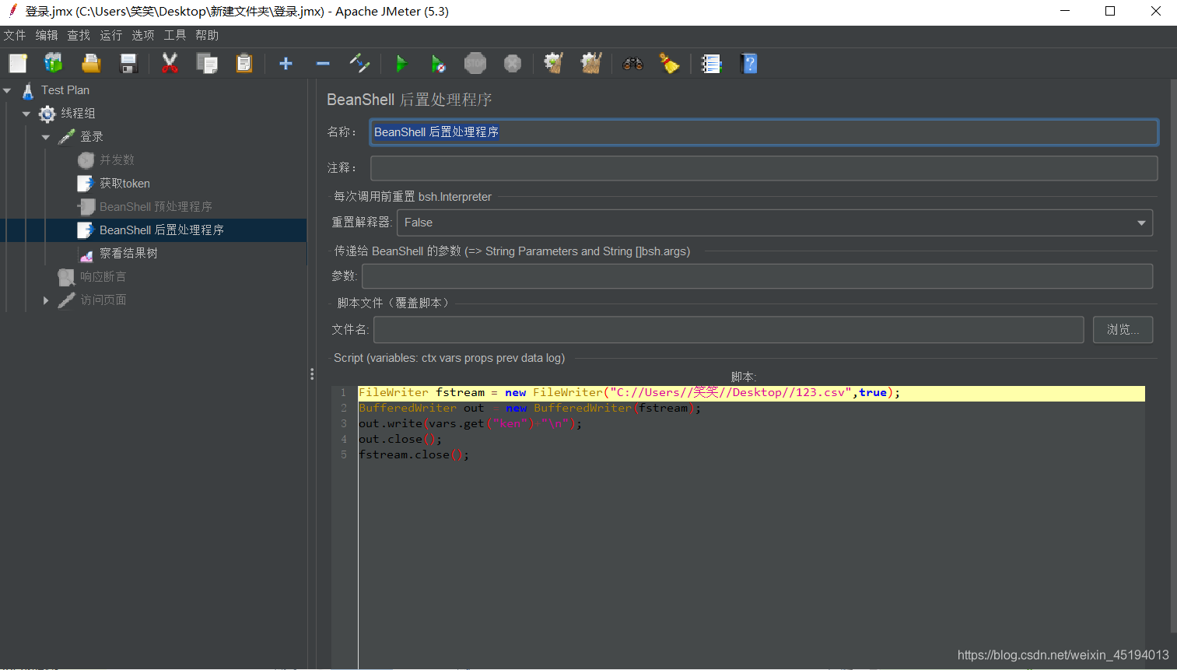
Task: Click the Toggle enable/disable icon
Action: point(359,63)
